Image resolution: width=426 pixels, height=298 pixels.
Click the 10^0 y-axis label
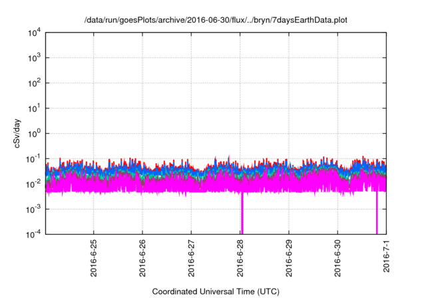click(x=34, y=134)
